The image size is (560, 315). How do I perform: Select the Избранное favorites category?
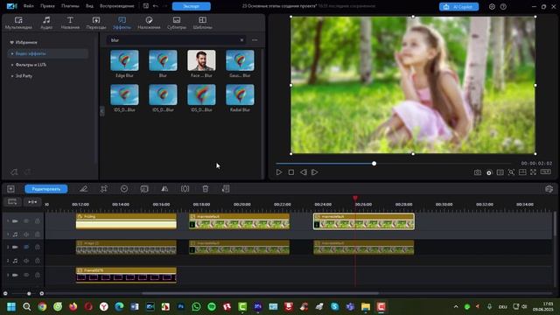pyautogui.click(x=26, y=42)
